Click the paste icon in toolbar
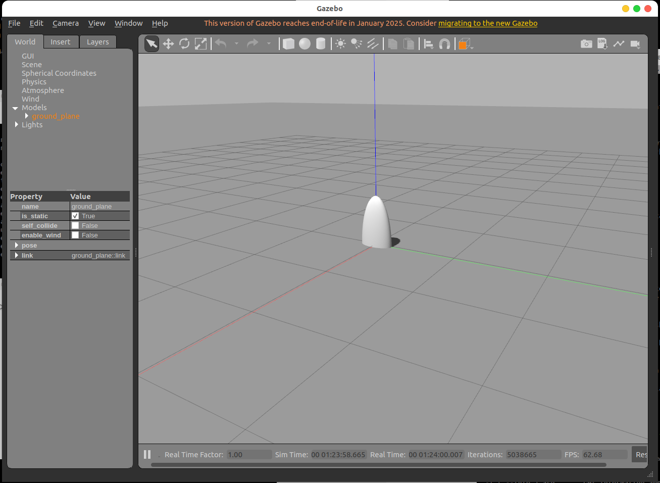The width and height of the screenshot is (660, 483). pyautogui.click(x=409, y=44)
